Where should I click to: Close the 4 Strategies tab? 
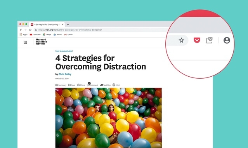[x=62, y=24]
